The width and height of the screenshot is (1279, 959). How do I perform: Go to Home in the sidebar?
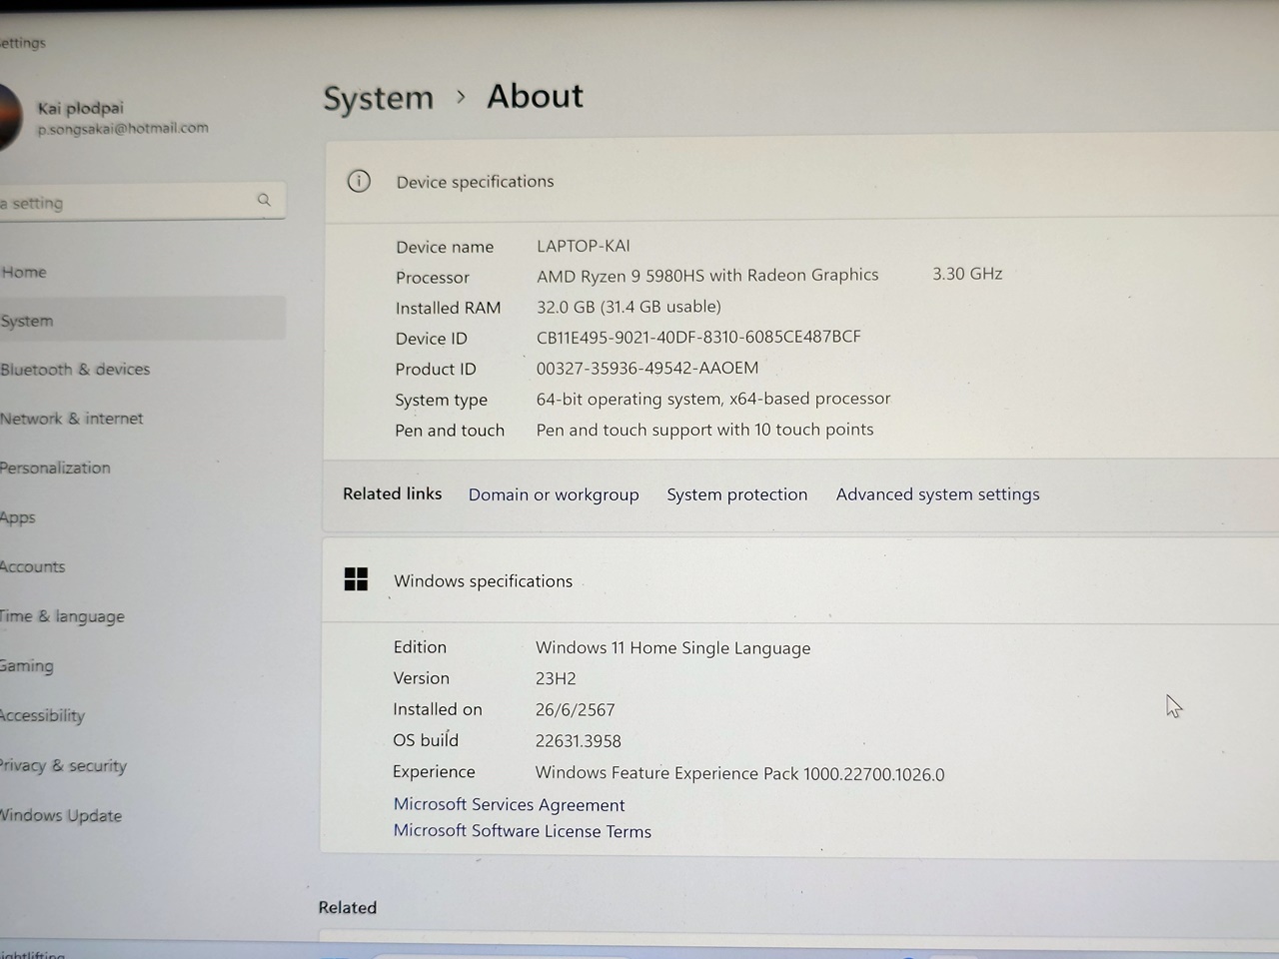24,272
